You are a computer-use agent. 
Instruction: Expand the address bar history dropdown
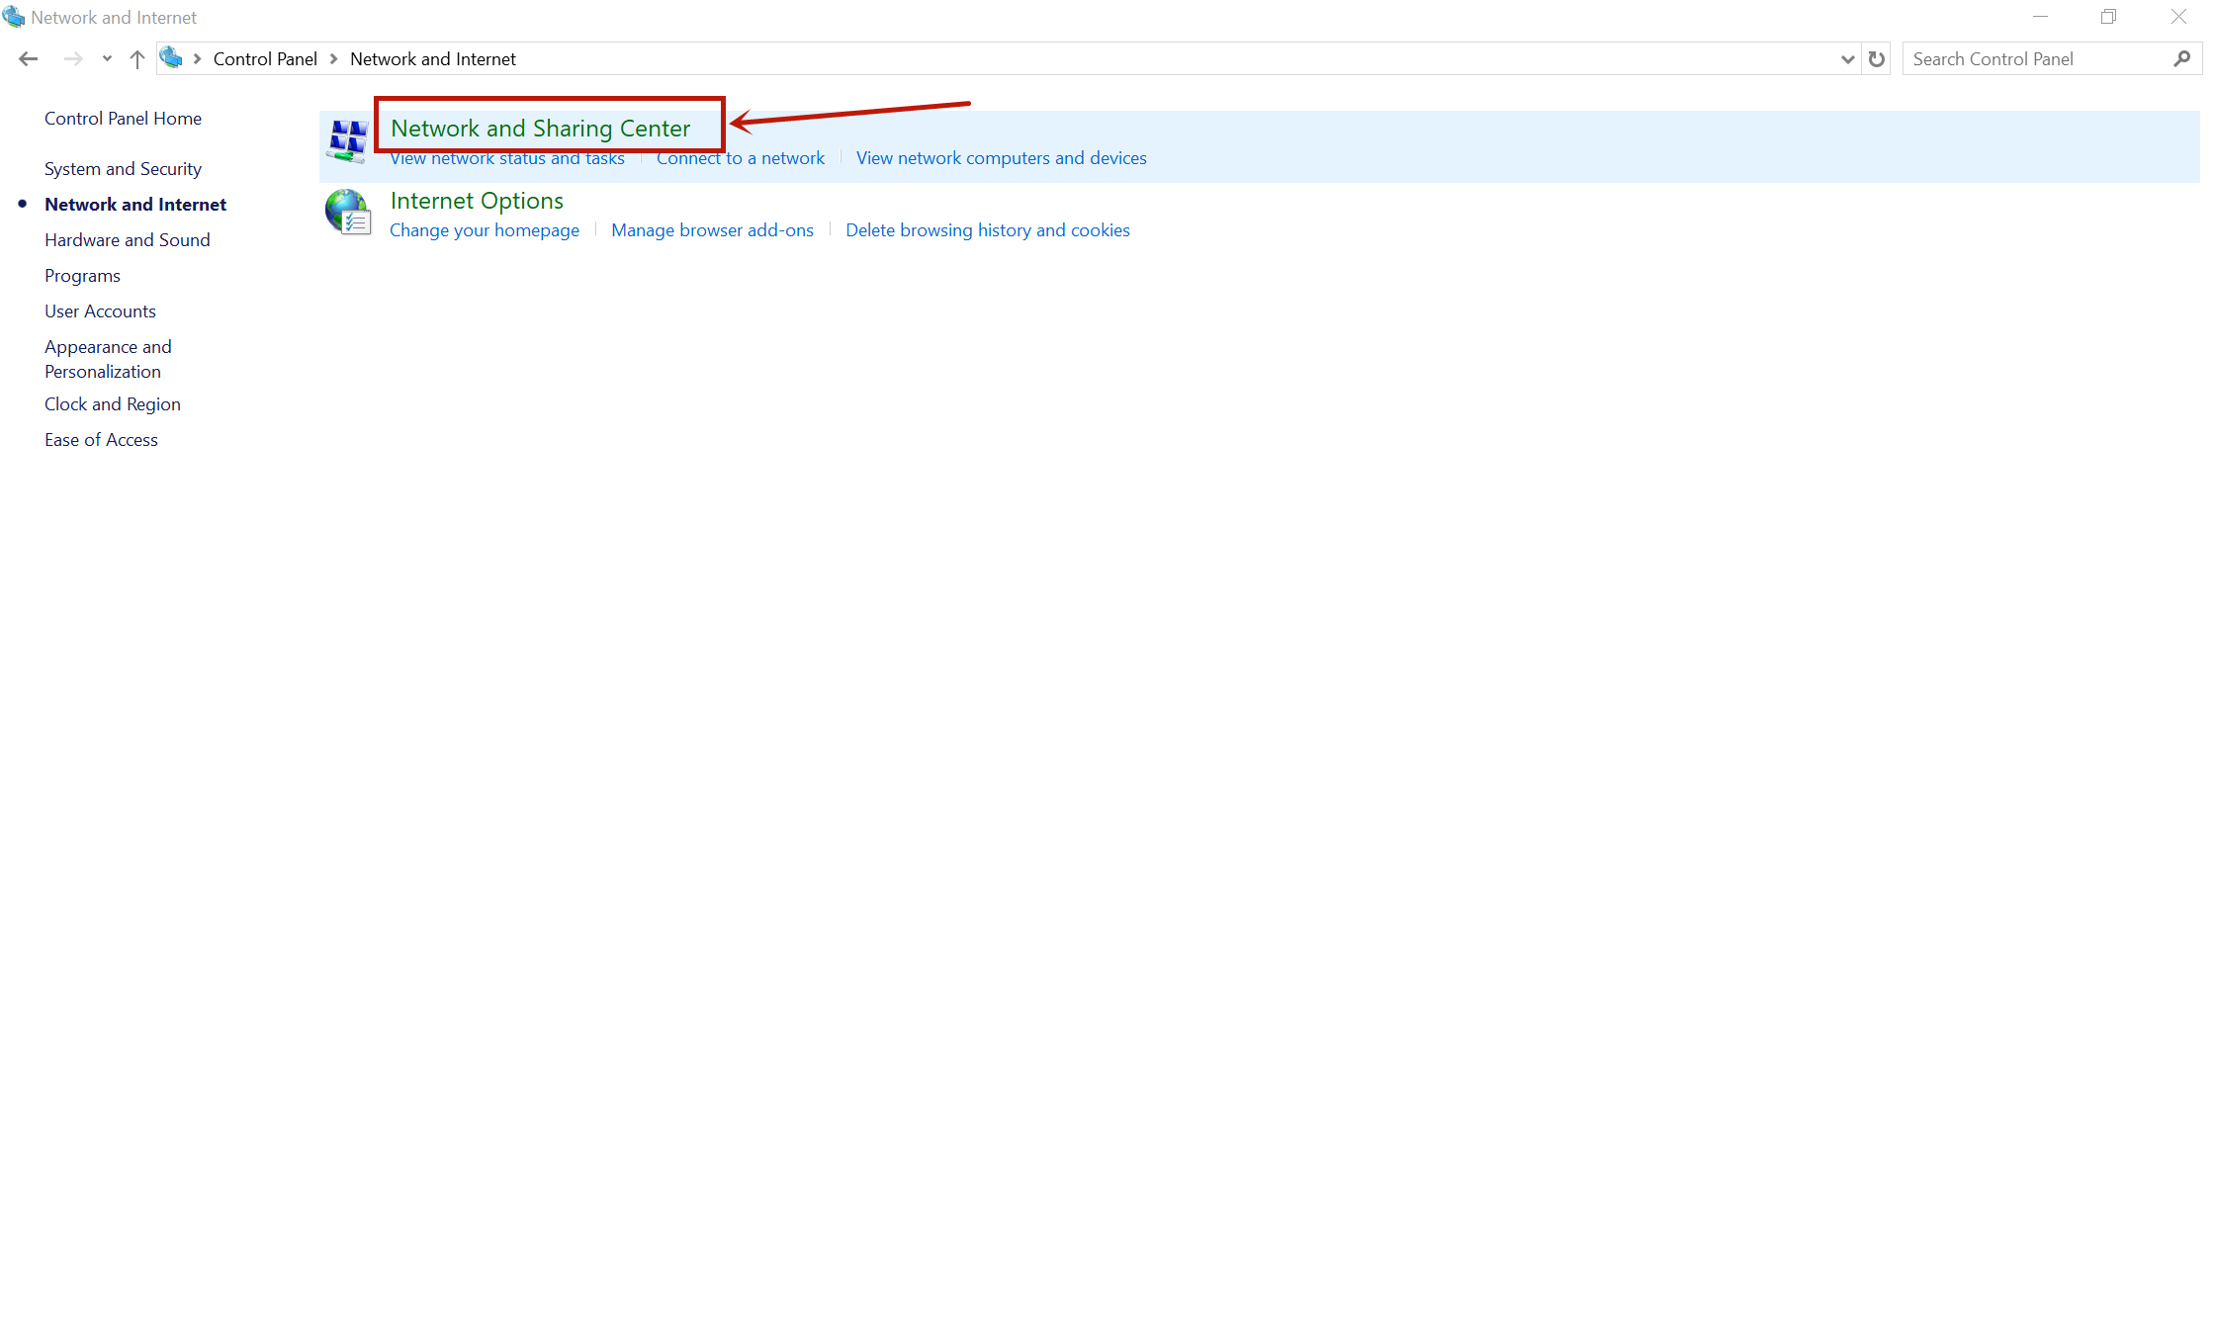(1846, 59)
